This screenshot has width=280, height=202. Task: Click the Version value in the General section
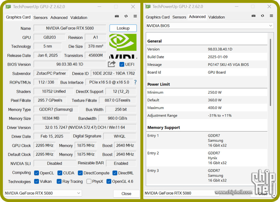coord(220,49)
